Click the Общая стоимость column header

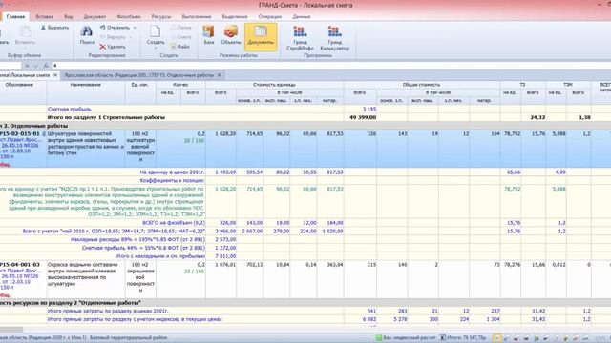(x=422, y=85)
